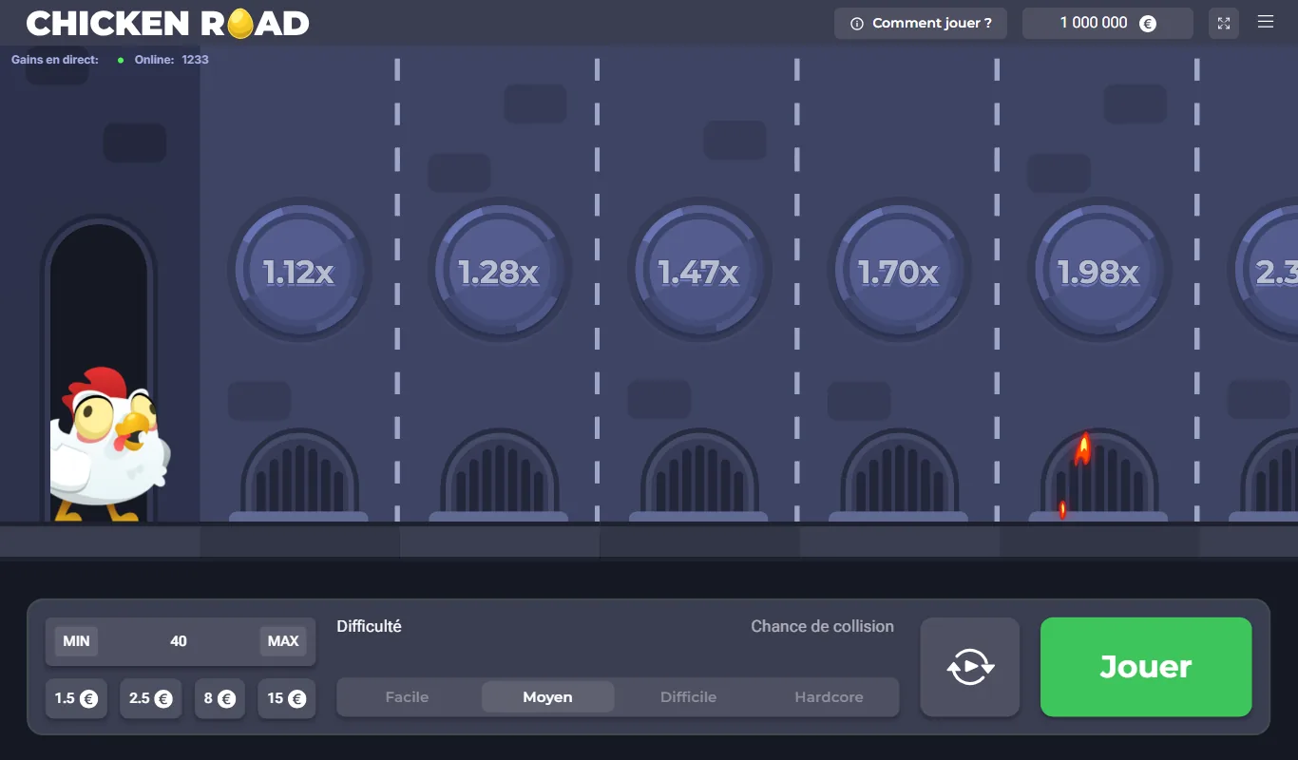Toggle fullscreen mode icon
Viewport: 1298px width, 760px height.
(1224, 24)
